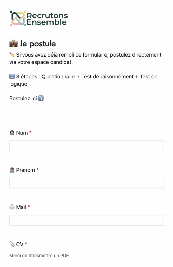Click the pencil emoji icon
Viewport: 173px width, 267px height.
pos(12,55)
